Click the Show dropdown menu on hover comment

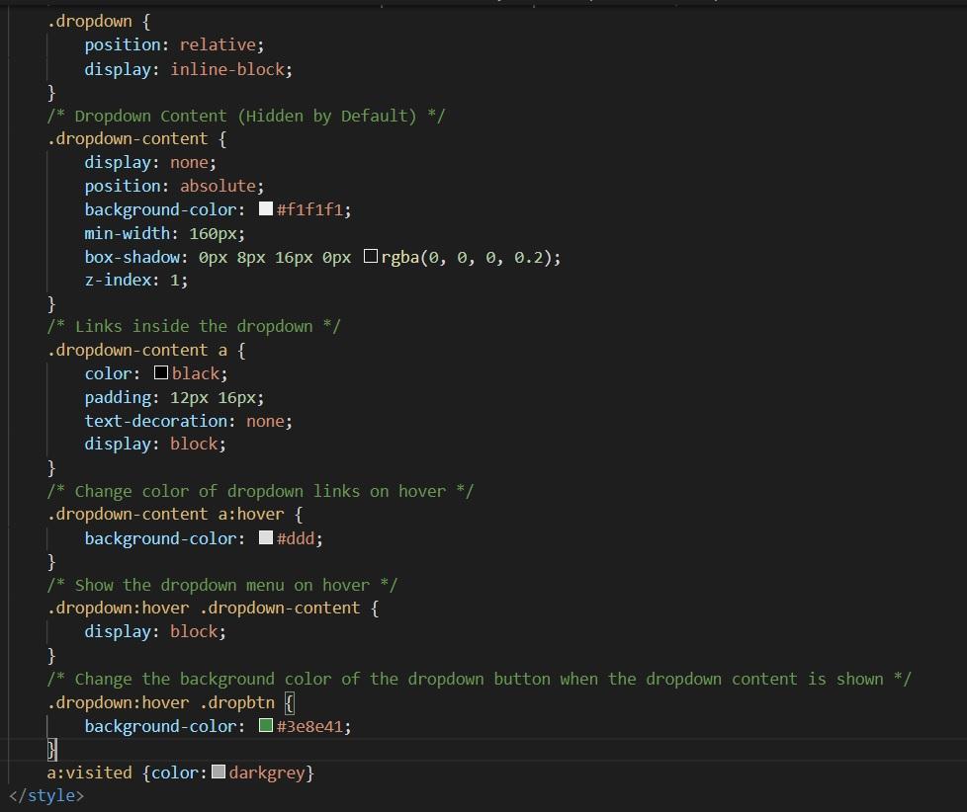pyautogui.click(x=221, y=584)
